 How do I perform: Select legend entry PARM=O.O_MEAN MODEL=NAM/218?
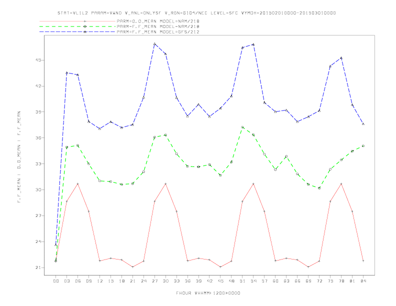(158, 21)
